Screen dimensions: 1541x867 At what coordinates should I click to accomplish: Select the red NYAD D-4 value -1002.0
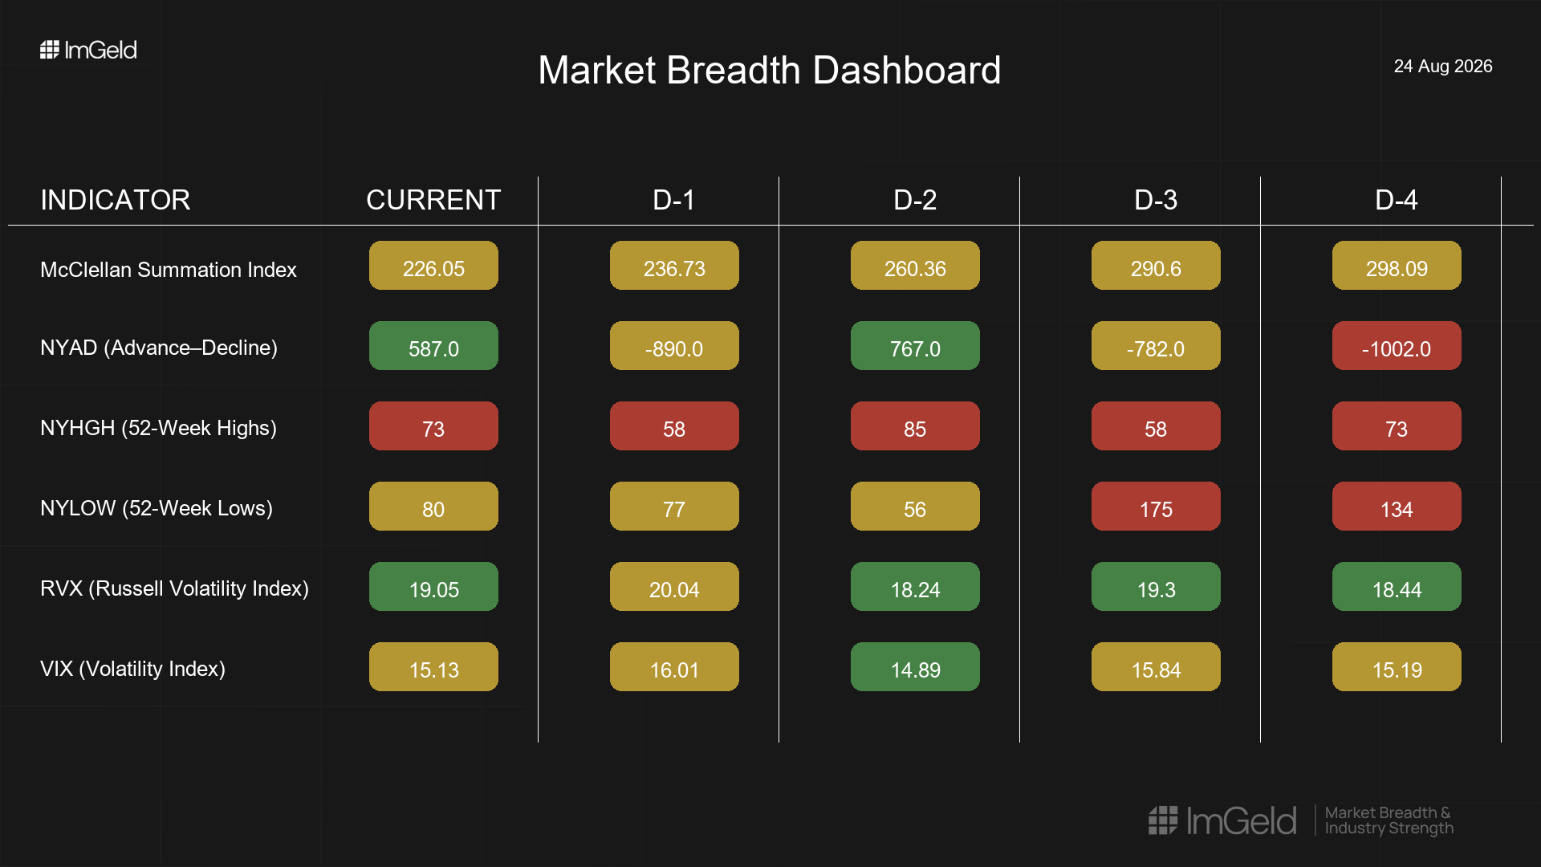[x=1397, y=346]
